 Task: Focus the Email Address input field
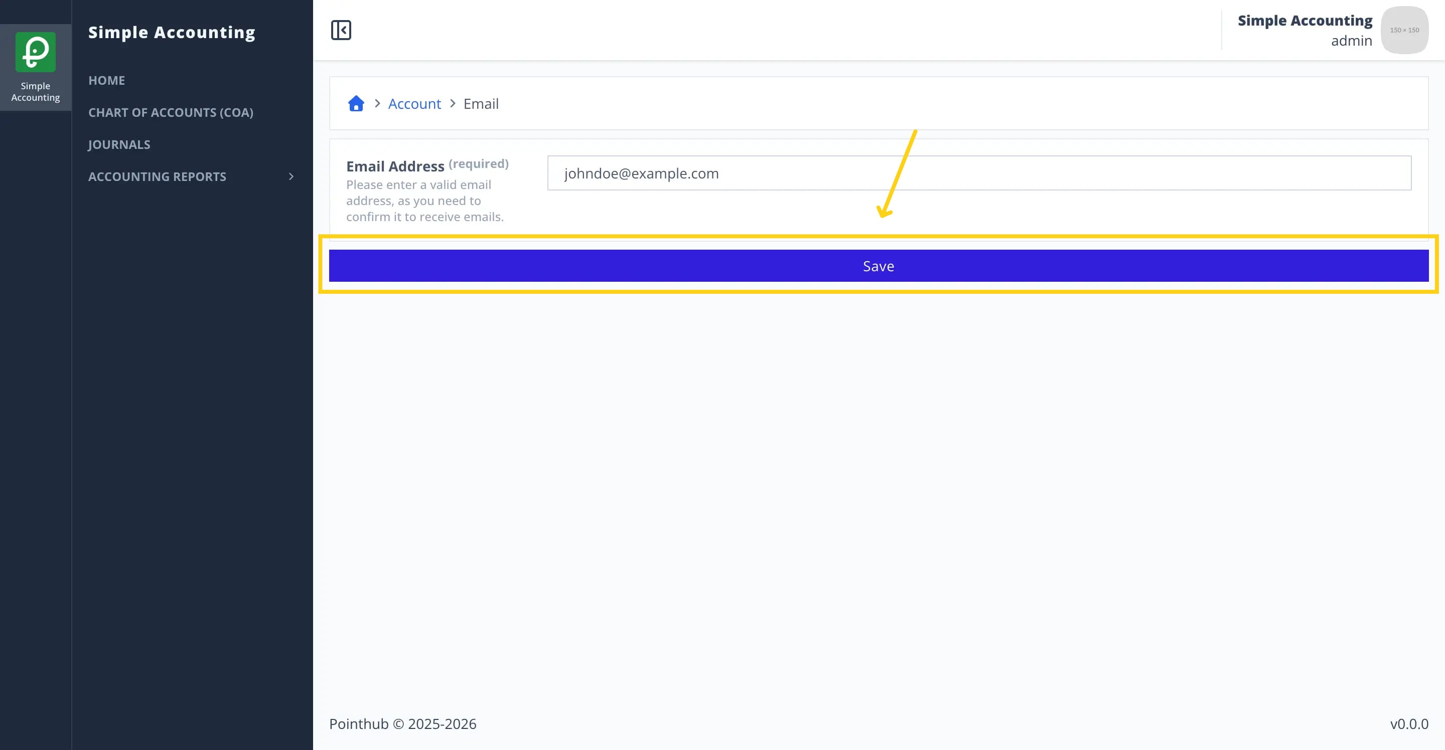coord(979,173)
